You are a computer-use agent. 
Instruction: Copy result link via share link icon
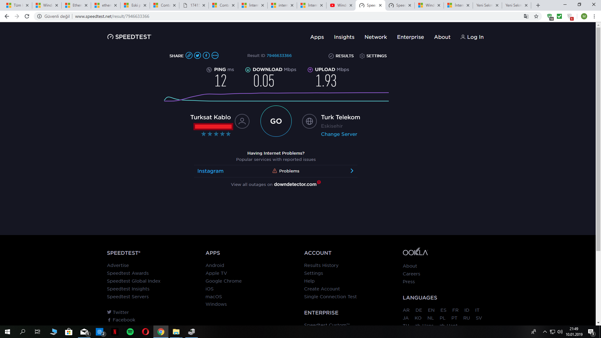pyautogui.click(x=189, y=56)
